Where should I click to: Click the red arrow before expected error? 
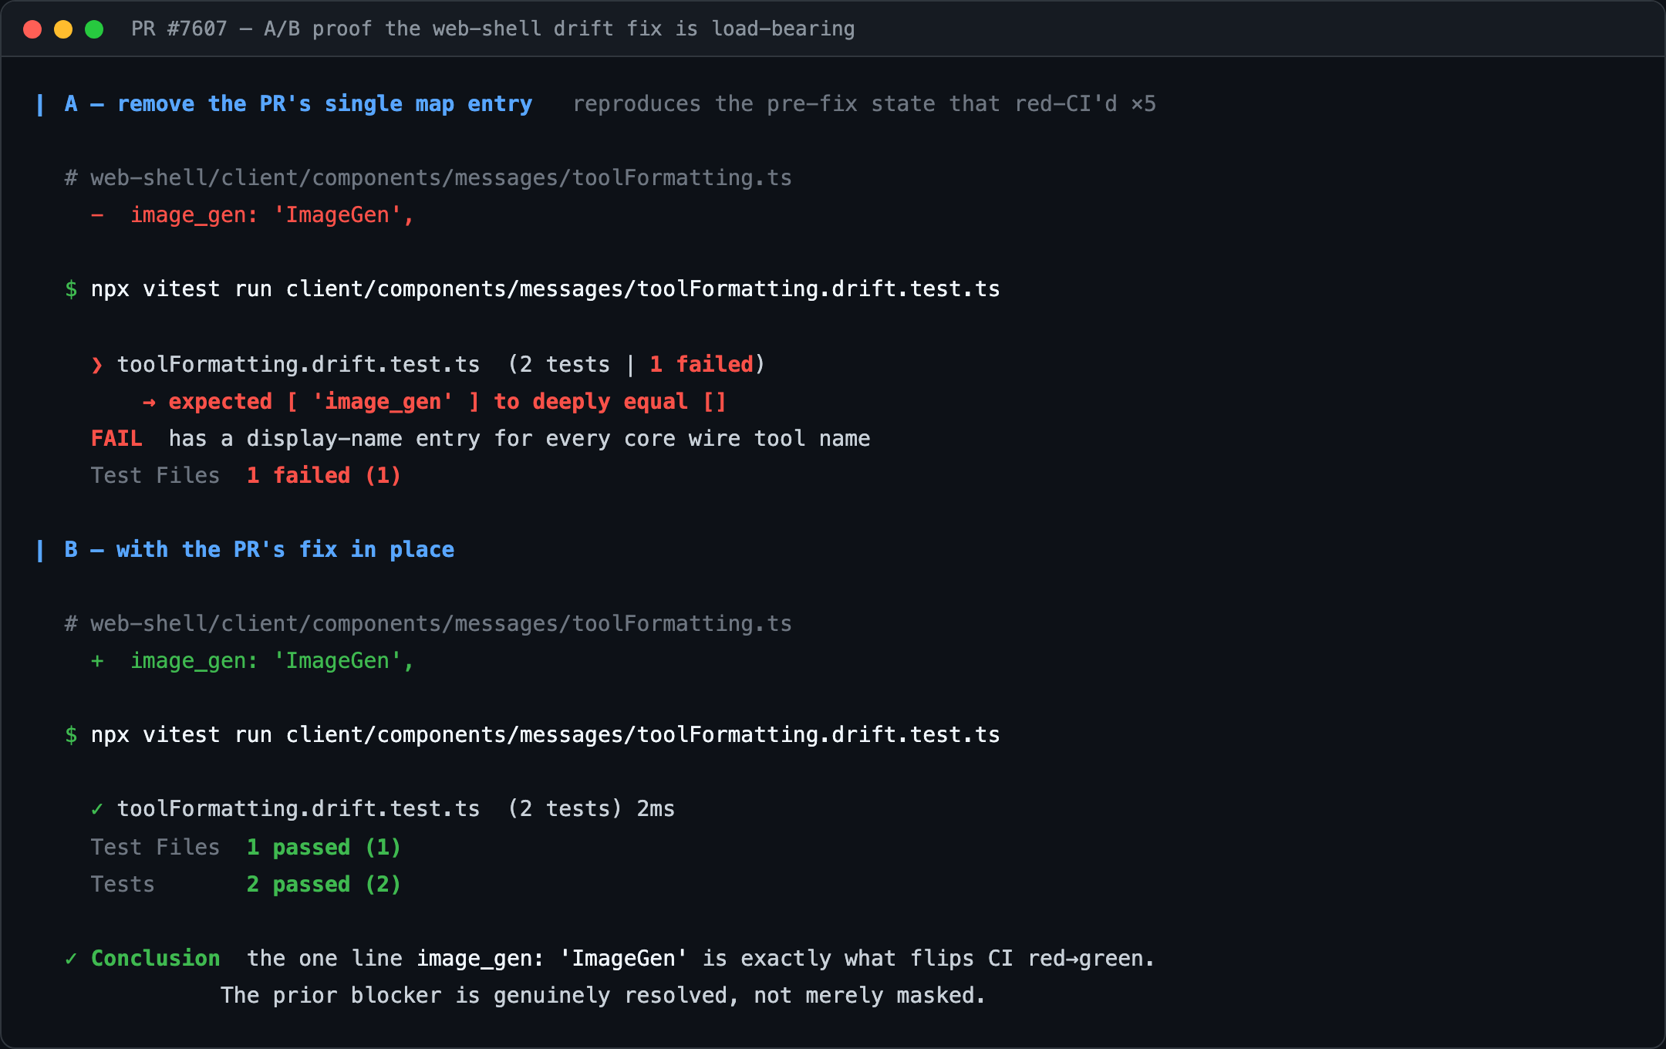tap(149, 402)
